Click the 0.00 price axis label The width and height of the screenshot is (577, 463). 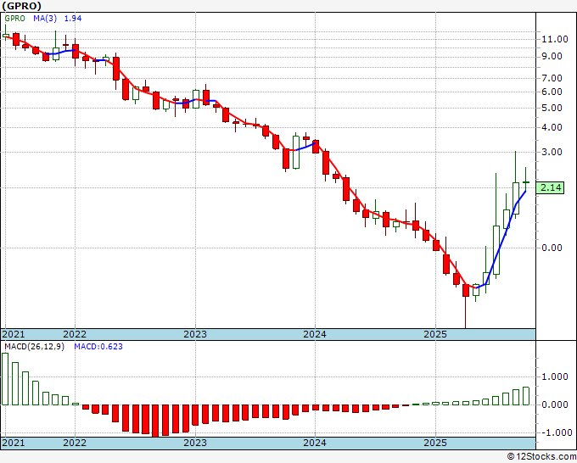coord(552,248)
